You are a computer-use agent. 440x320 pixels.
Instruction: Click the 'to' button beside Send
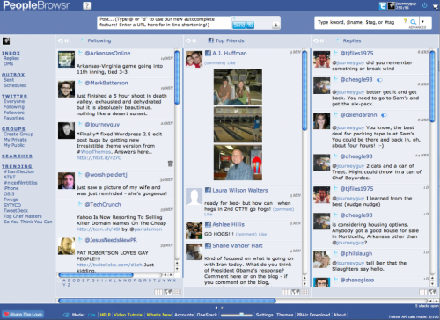coord(250,25)
